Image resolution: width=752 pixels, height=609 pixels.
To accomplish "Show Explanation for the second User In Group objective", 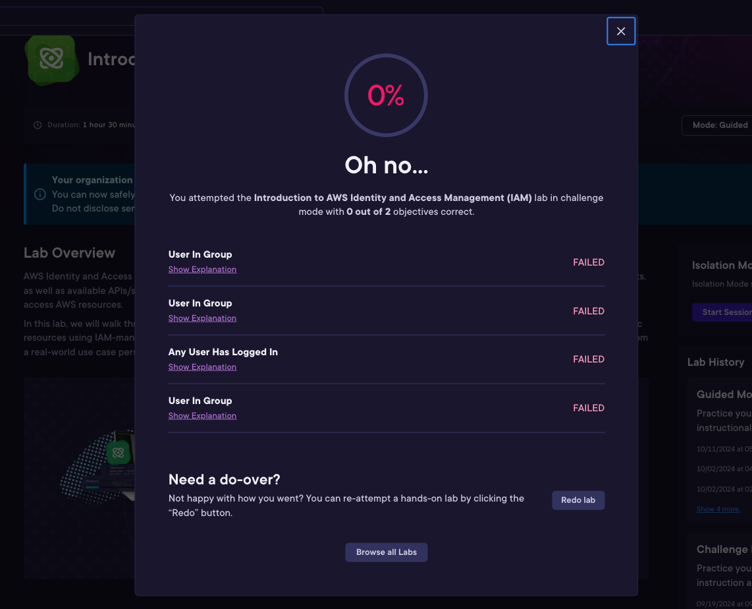I will [x=202, y=318].
